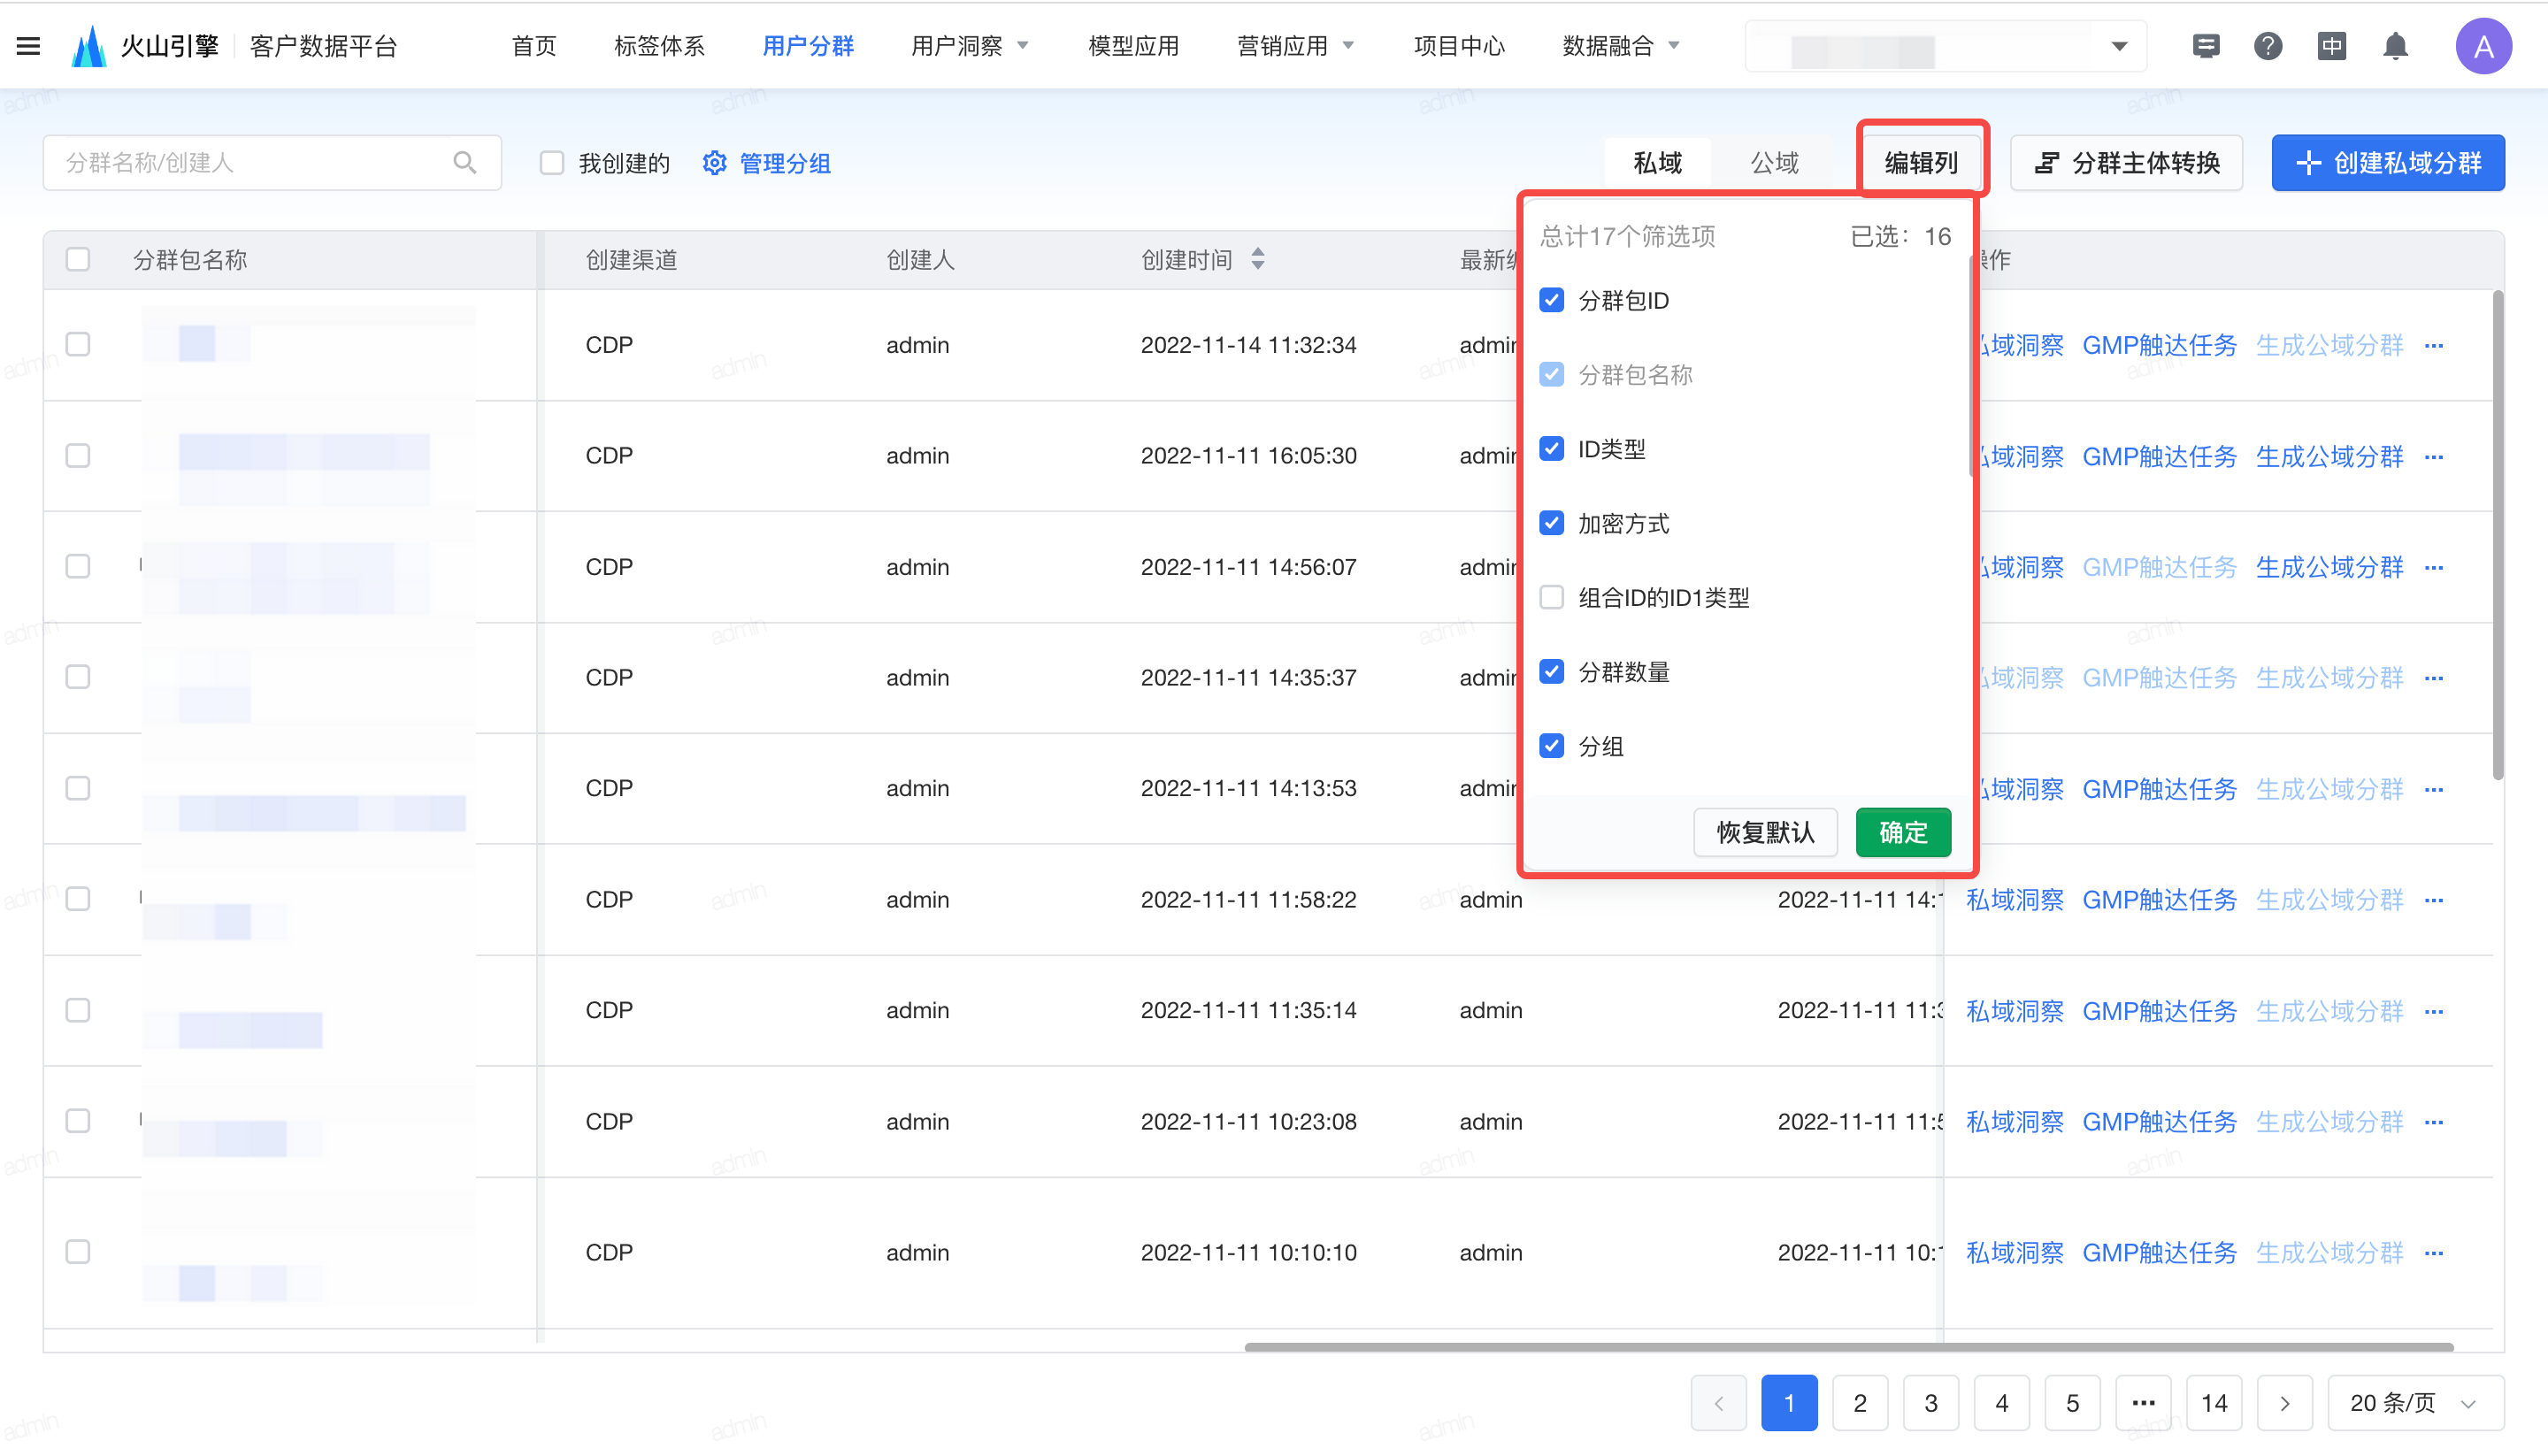The width and height of the screenshot is (2548, 1456).
Task: Select all rows with header checkbox
Action: (x=77, y=260)
